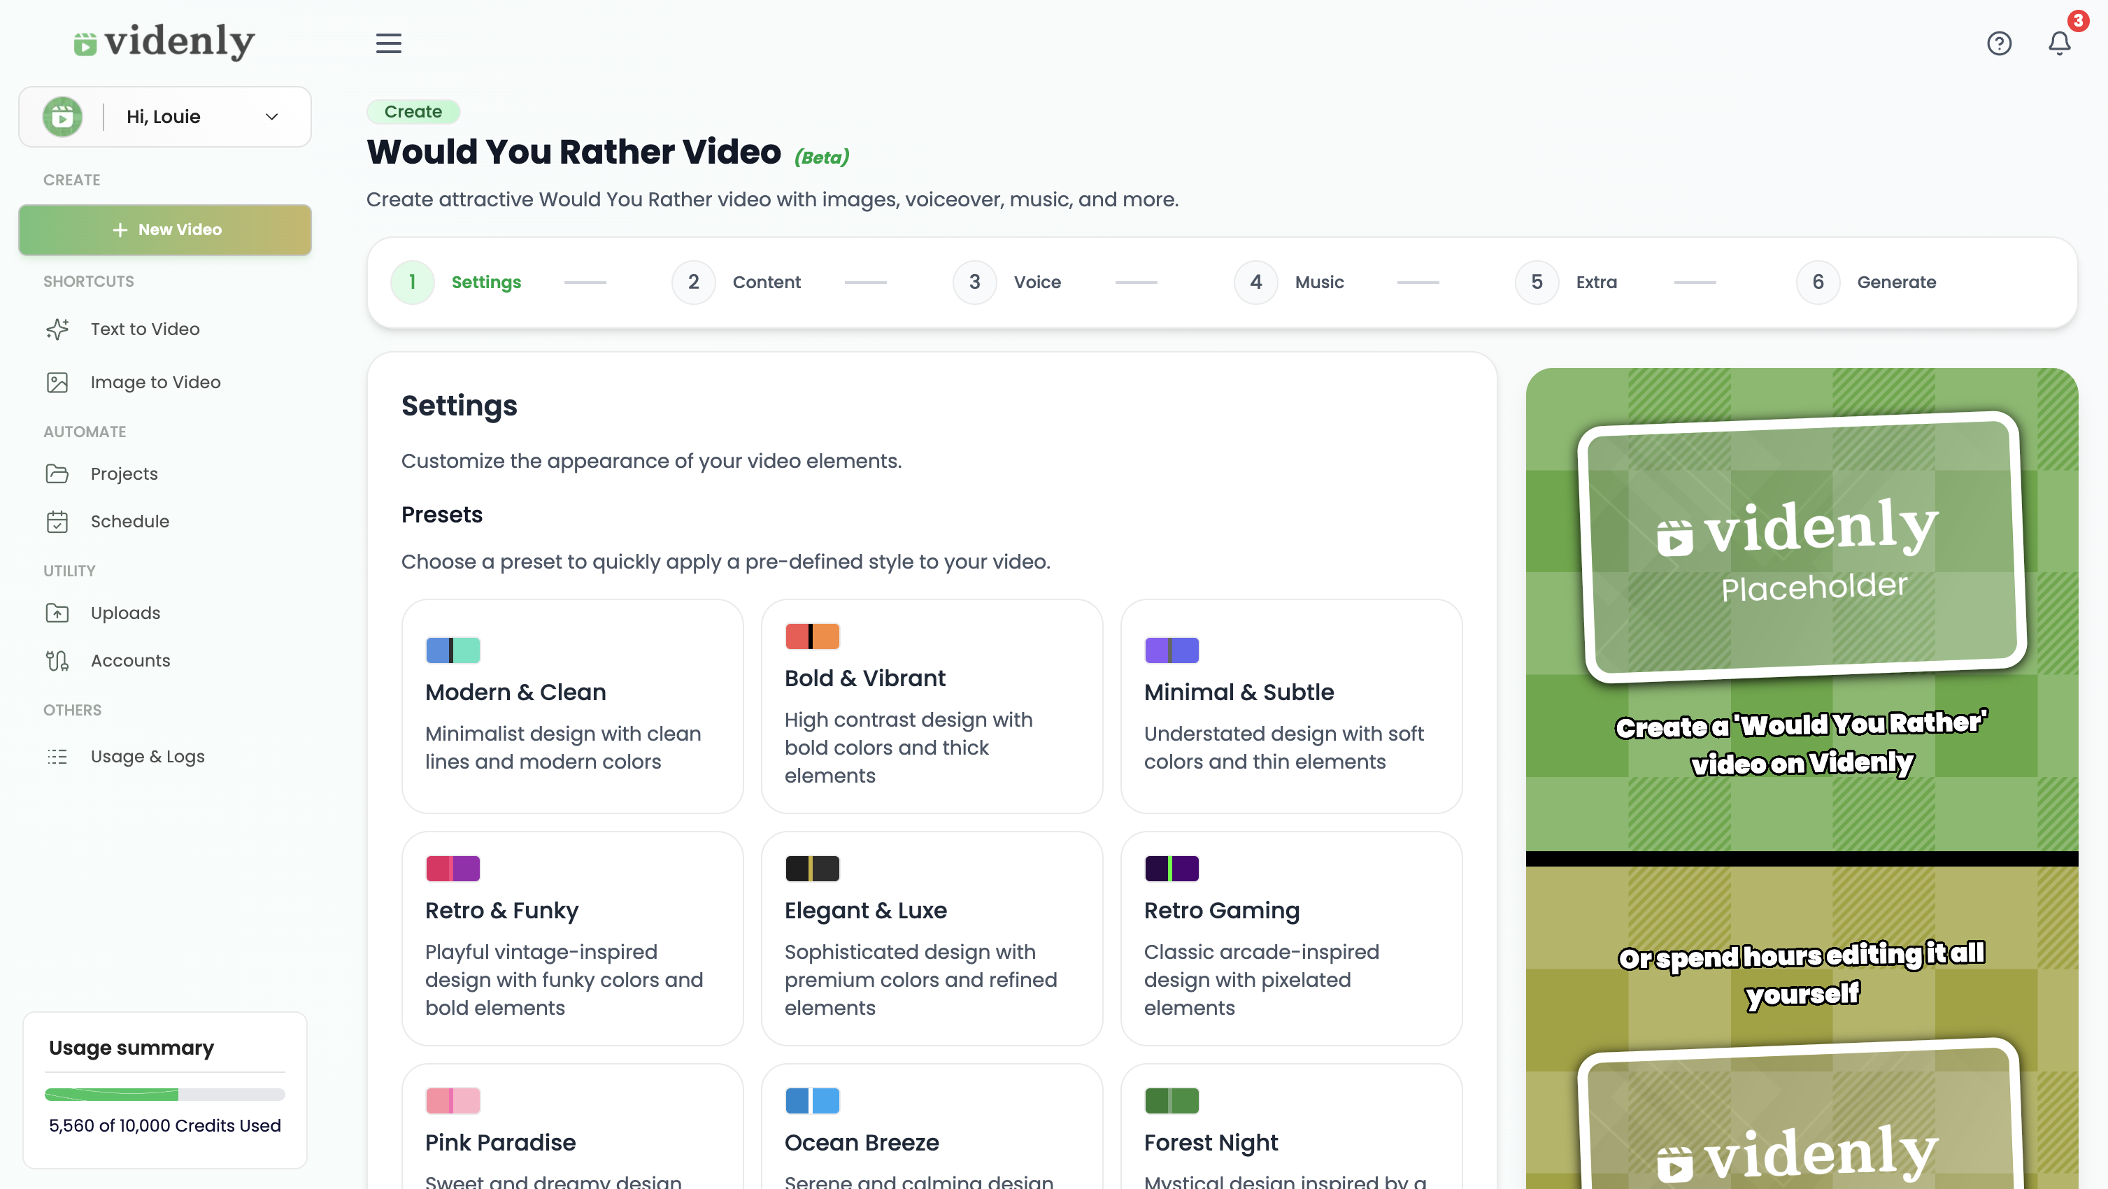Choose the Minimal & Subtle preset card
The image size is (2108, 1189).
point(1291,706)
